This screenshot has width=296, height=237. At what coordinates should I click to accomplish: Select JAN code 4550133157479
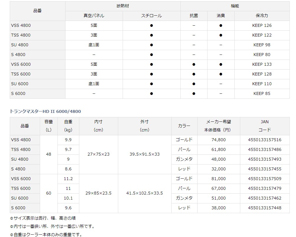point(265,188)
